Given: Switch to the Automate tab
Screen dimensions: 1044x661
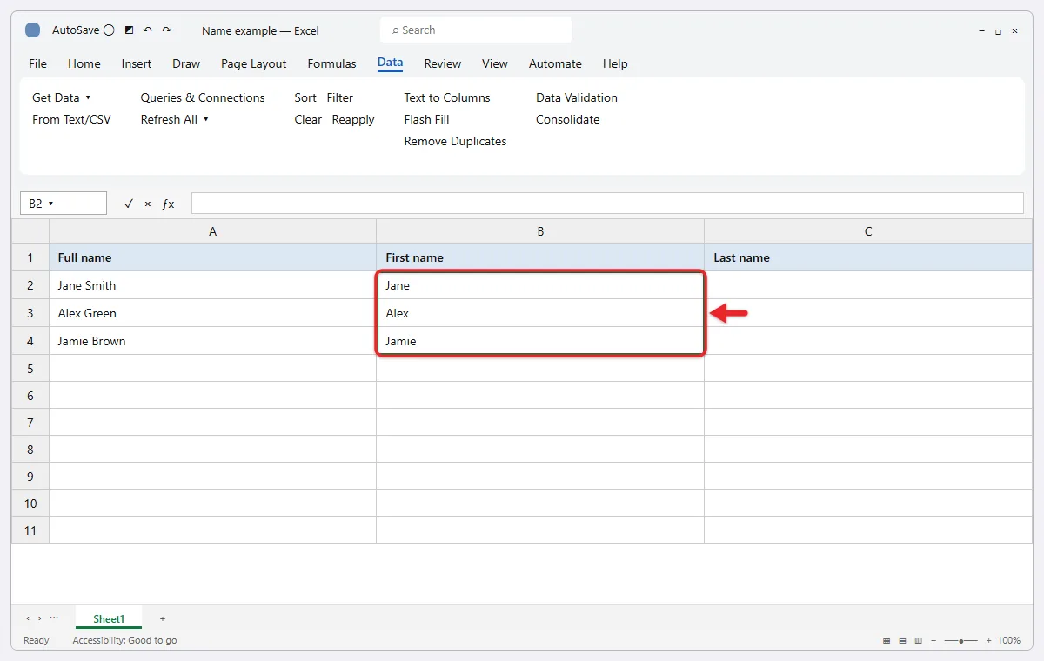Looking at the screenshot, I should click(555, 63).
